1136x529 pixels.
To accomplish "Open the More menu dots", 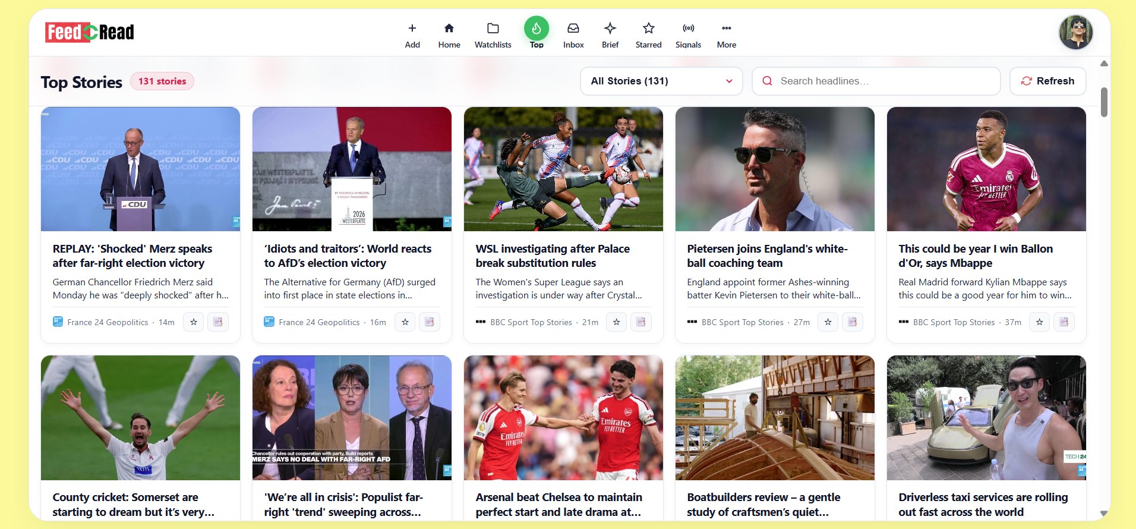I will (726, 28).
